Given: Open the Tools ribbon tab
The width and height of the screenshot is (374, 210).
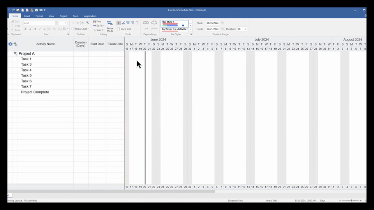Looking at the screenshot, I should point(76,16).
